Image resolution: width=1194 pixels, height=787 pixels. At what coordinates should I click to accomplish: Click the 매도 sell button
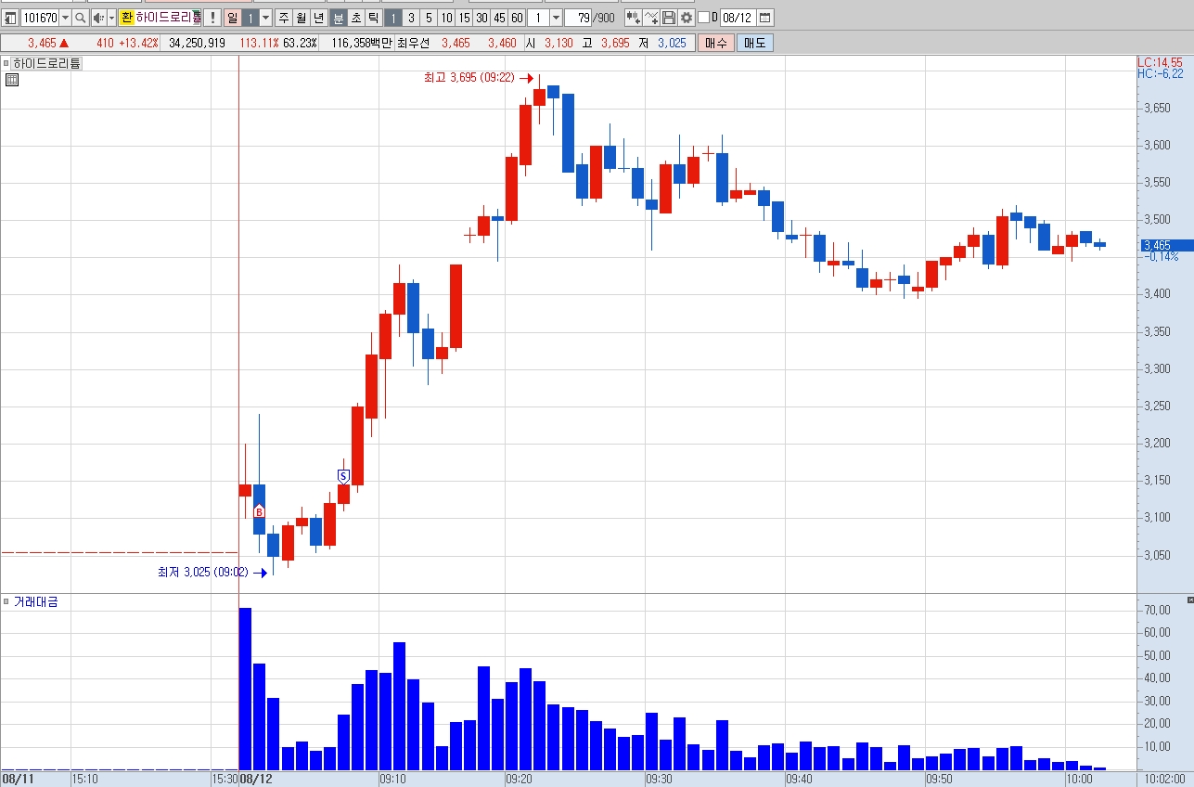(755, 43)
